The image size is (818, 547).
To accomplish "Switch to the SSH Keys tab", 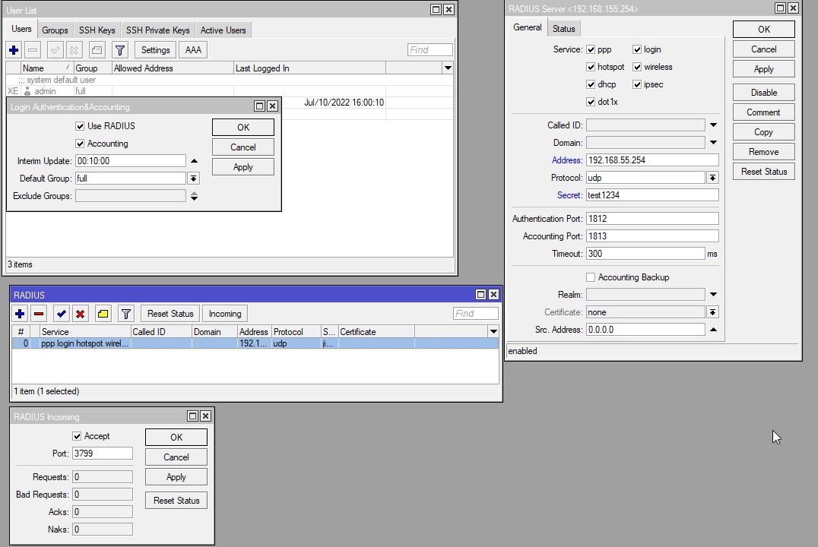I will [97, 30].
